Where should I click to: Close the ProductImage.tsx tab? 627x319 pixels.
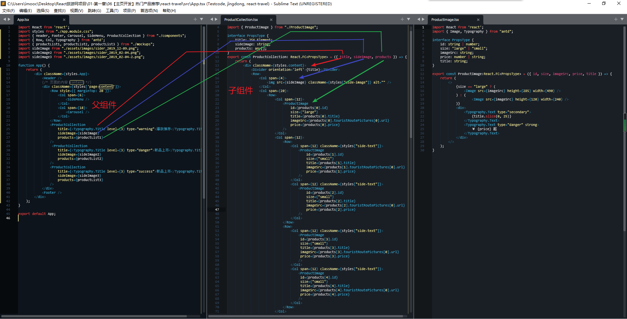[478, 20]
